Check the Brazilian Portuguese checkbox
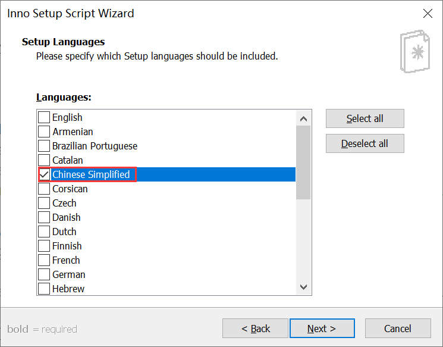 44,146
